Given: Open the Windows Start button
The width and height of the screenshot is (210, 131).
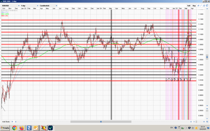Looking at the screenshot, I should [5, 128].
